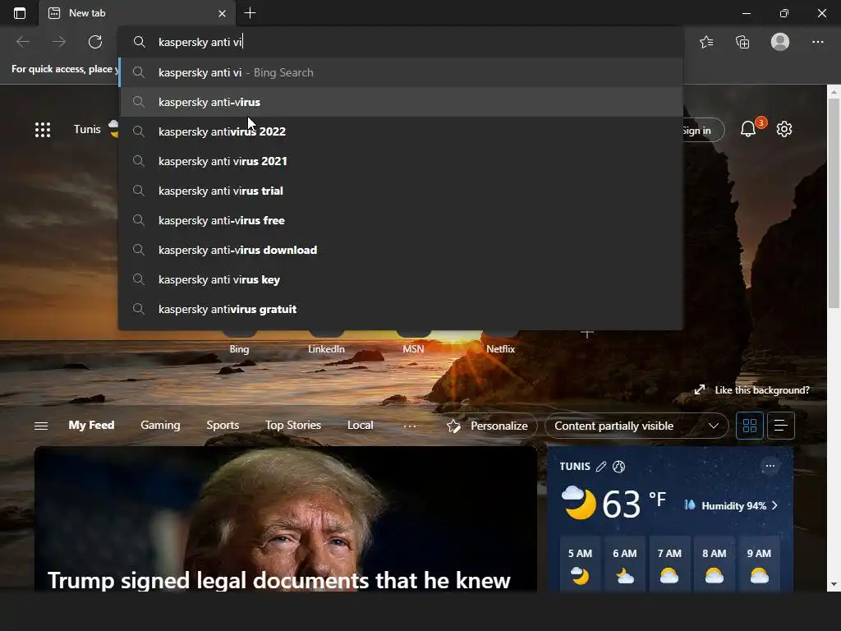This screenshot has height=631, width=841.
Task: Open the Collections icon
Action: (742, 42)
